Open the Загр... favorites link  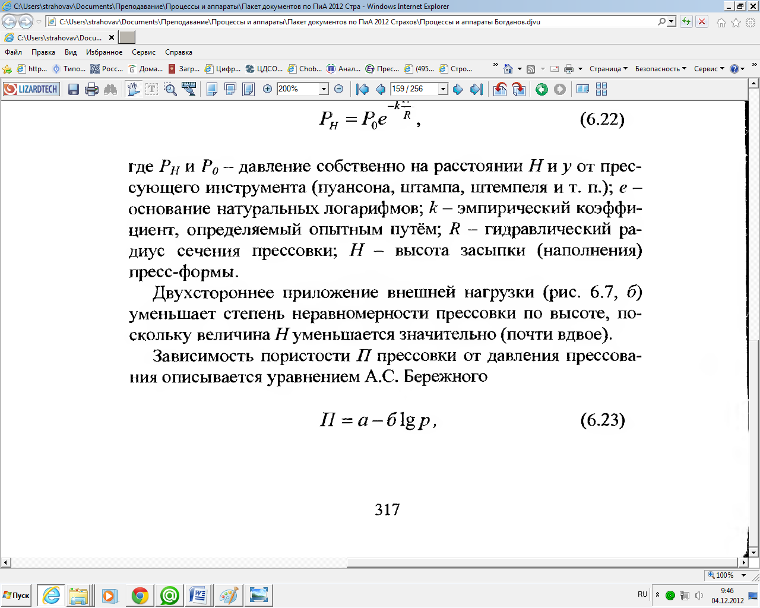[184, 69]
